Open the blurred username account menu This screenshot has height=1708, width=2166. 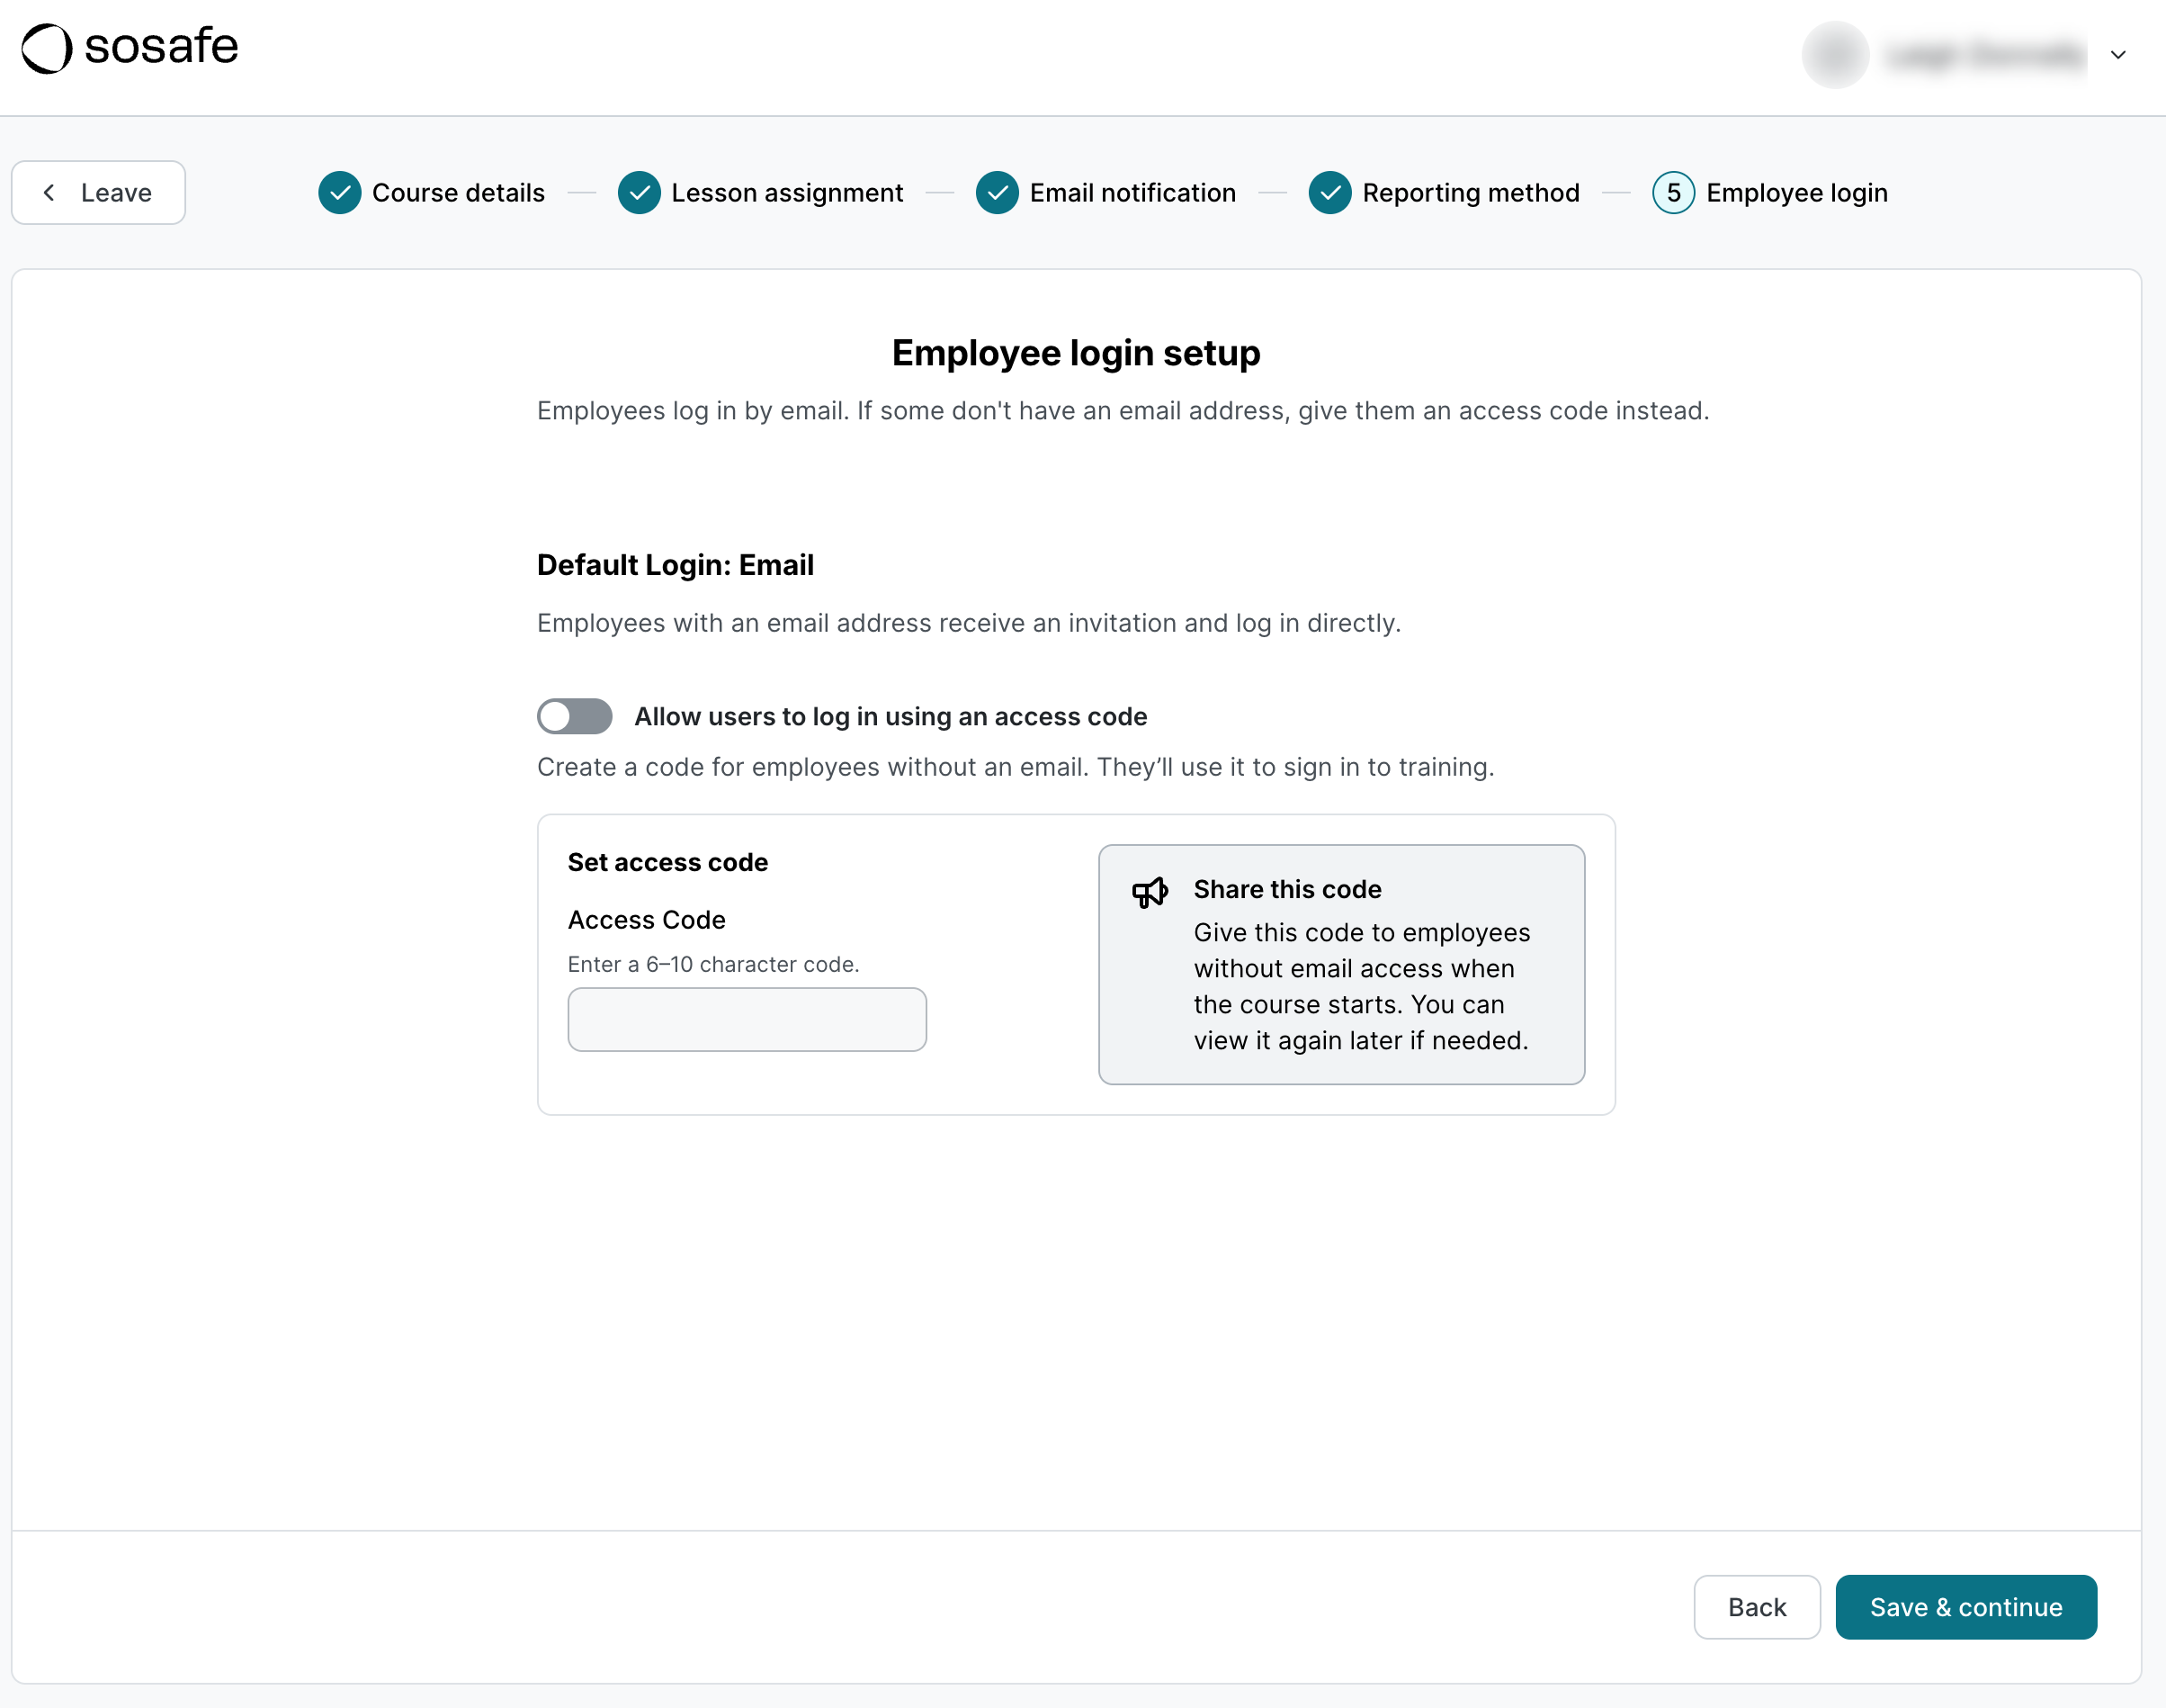(x=1985, y=55)
